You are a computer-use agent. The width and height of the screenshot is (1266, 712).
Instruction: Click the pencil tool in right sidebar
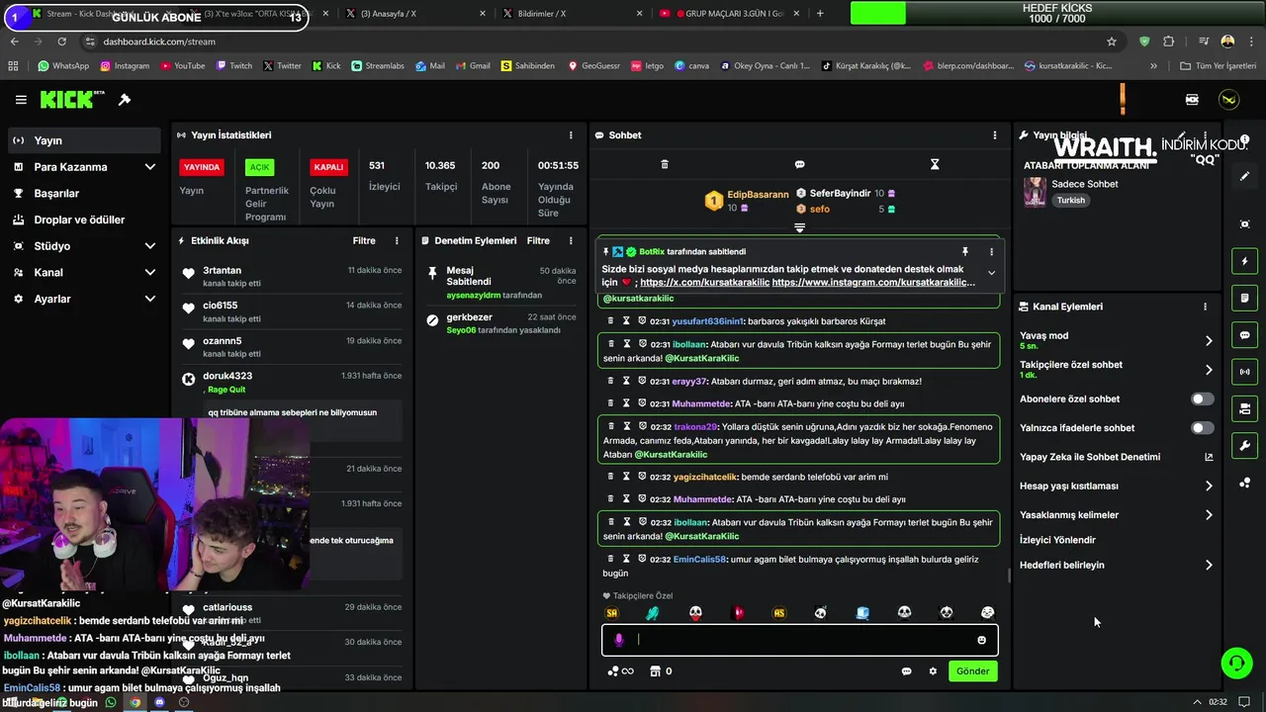coord(1244,176)
